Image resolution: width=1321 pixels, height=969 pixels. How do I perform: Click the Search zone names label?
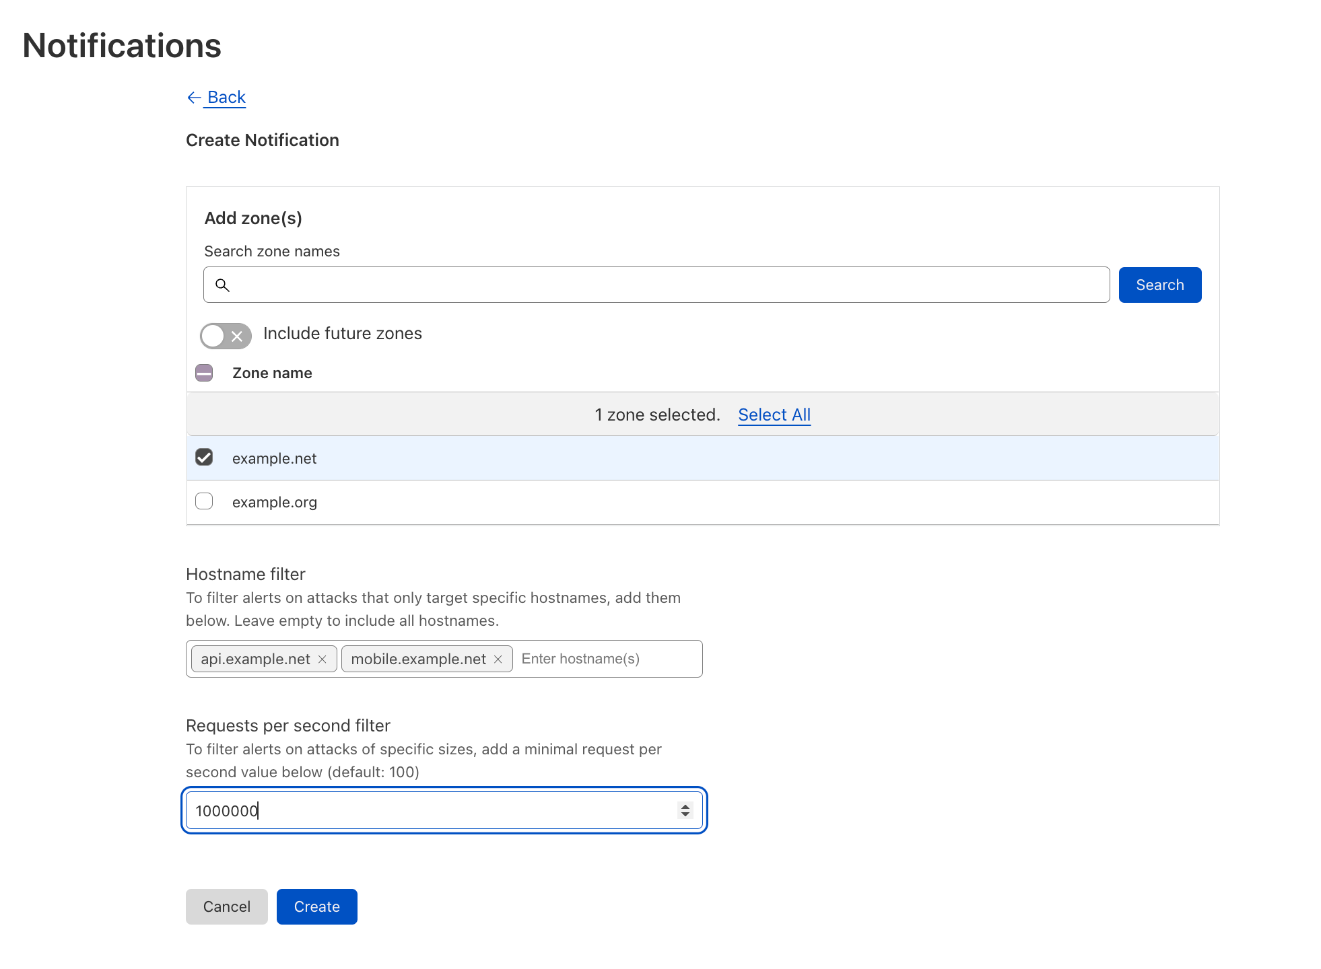272,251
